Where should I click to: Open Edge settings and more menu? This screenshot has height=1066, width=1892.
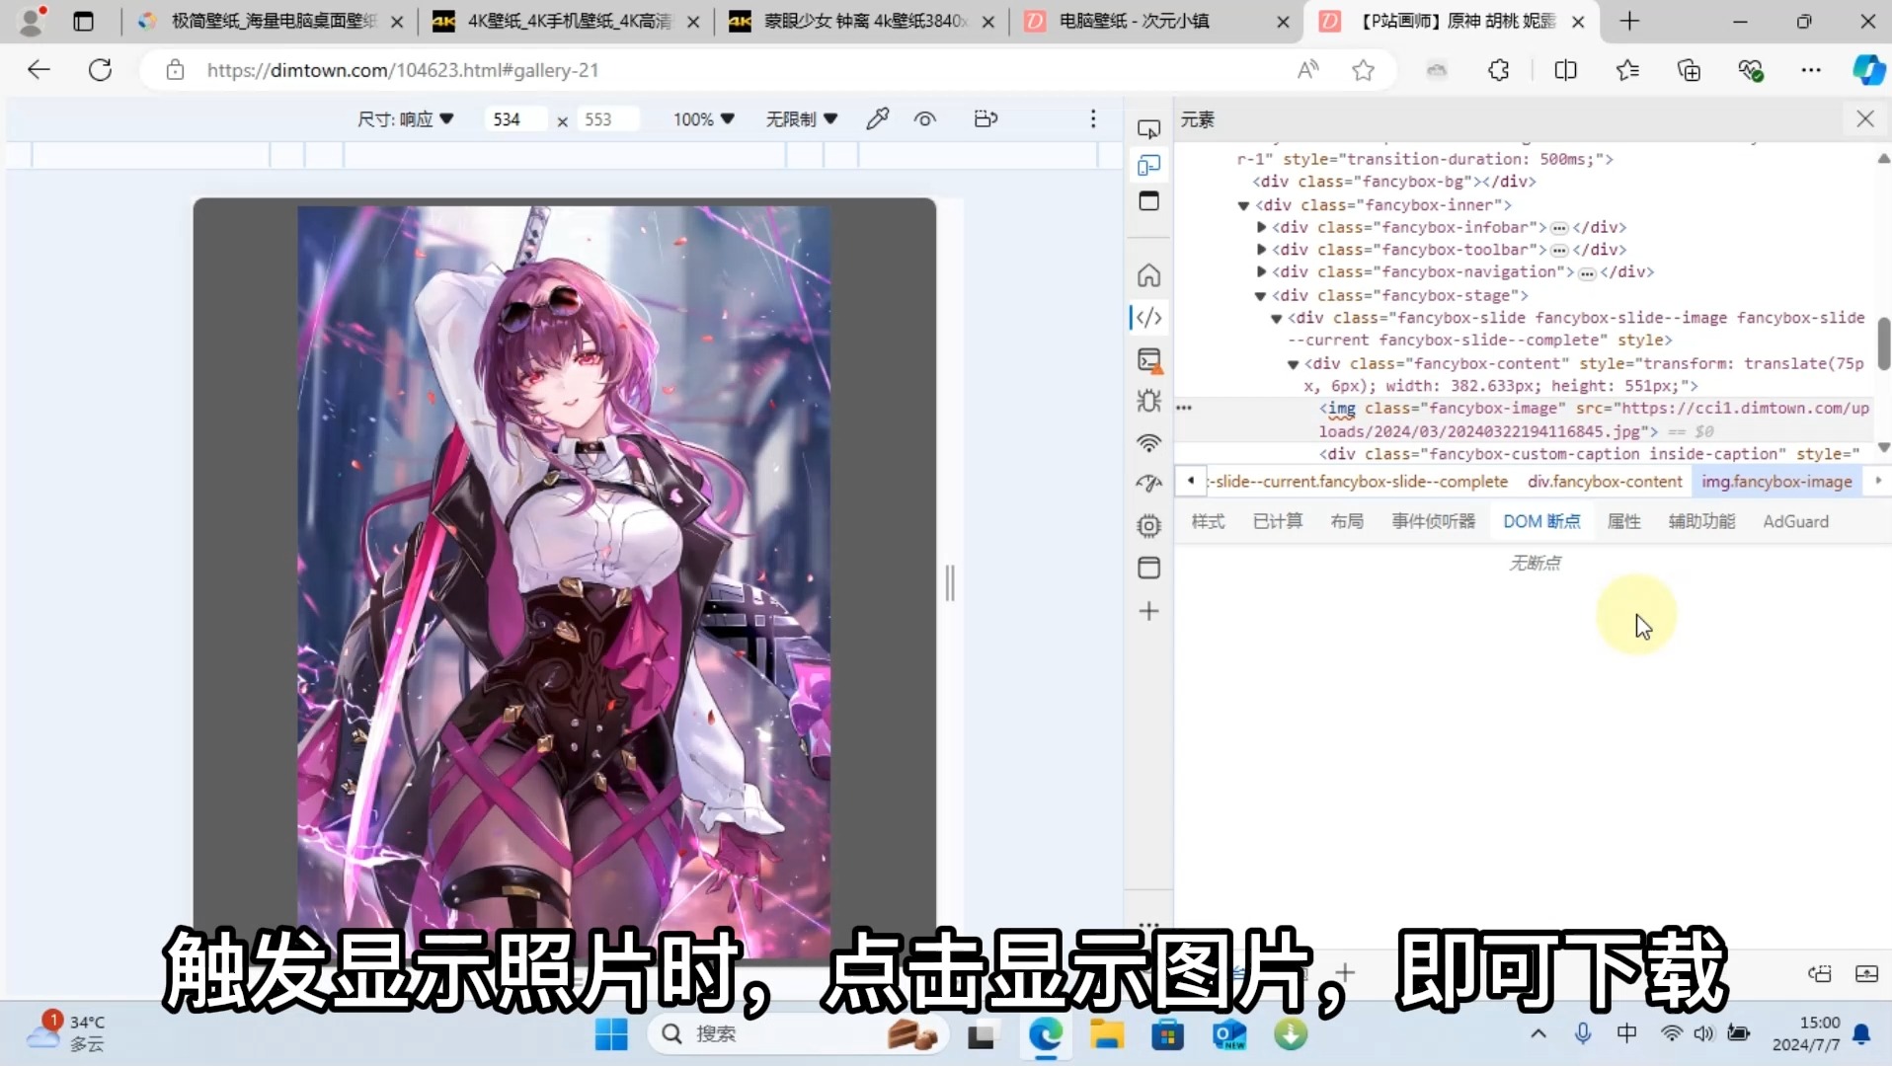1810,70
